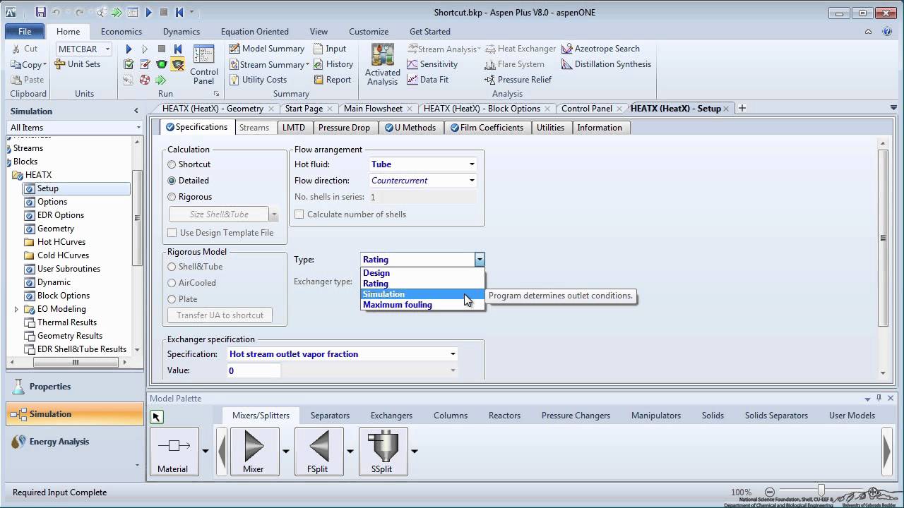
Task: Collapse the Simulation navigation pane
Action: [136, 111]
